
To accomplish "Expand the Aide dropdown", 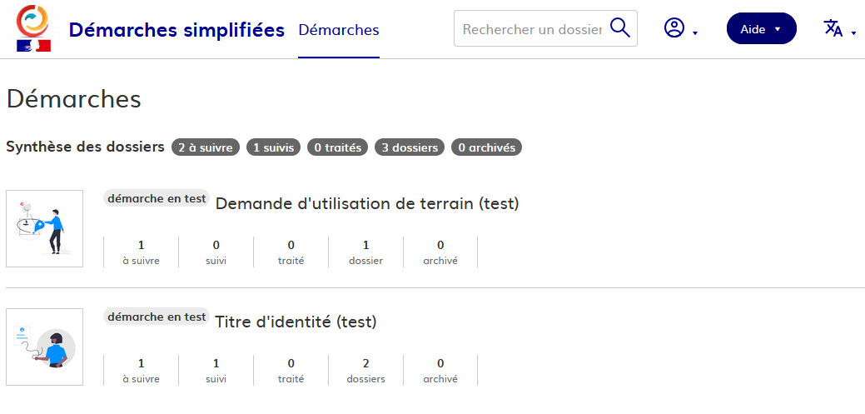I will (x=761, y=28).
